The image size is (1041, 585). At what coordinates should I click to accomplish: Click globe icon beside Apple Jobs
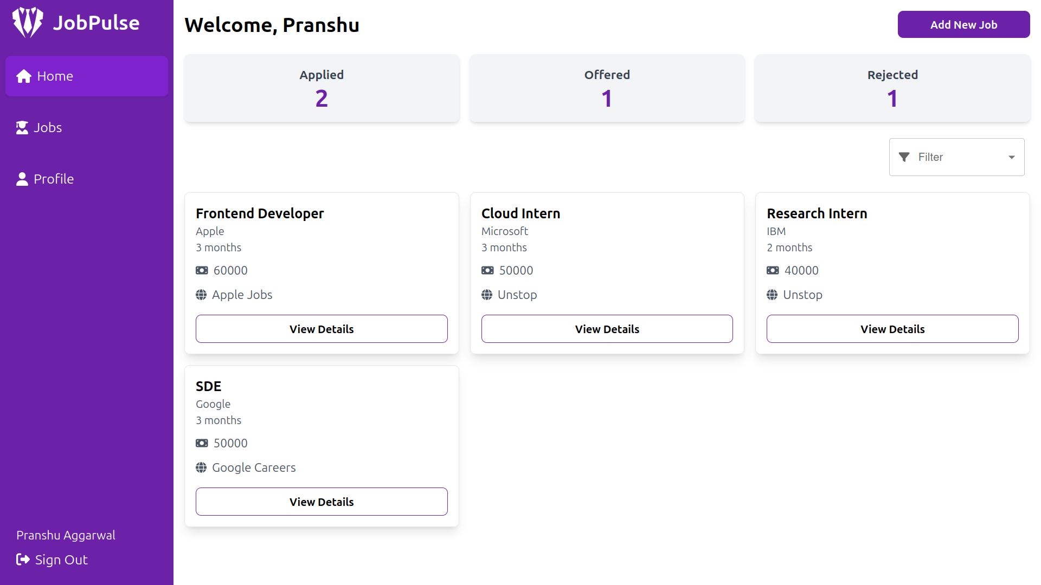(x=201, y=295)
